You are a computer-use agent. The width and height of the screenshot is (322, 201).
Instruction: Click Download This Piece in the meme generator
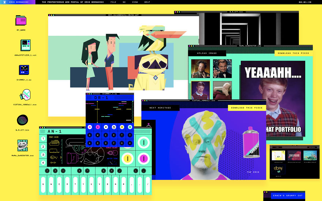coord(293,53)
